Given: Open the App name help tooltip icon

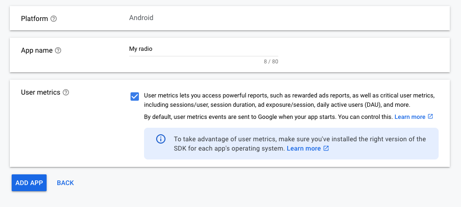Looking at the screenshot, I should pyautogui.click(x=58, y=50).
